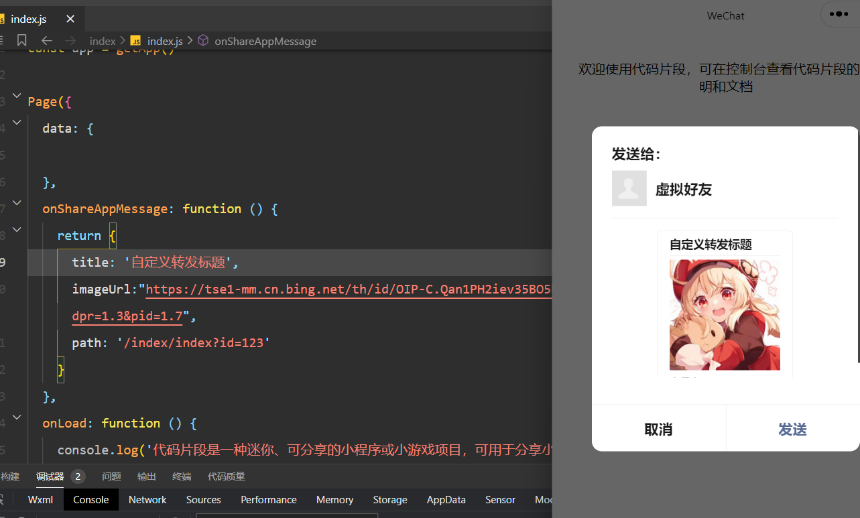Click the 取消 button in share dialog
This screenshot has height=518, width=860.
coord(658,429)
